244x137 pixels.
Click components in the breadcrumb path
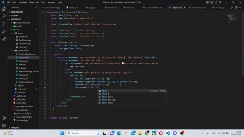point(53,12)
